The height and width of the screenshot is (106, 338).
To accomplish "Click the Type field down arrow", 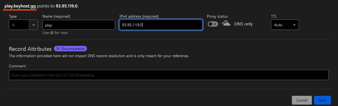I will (x=34, y=25).
